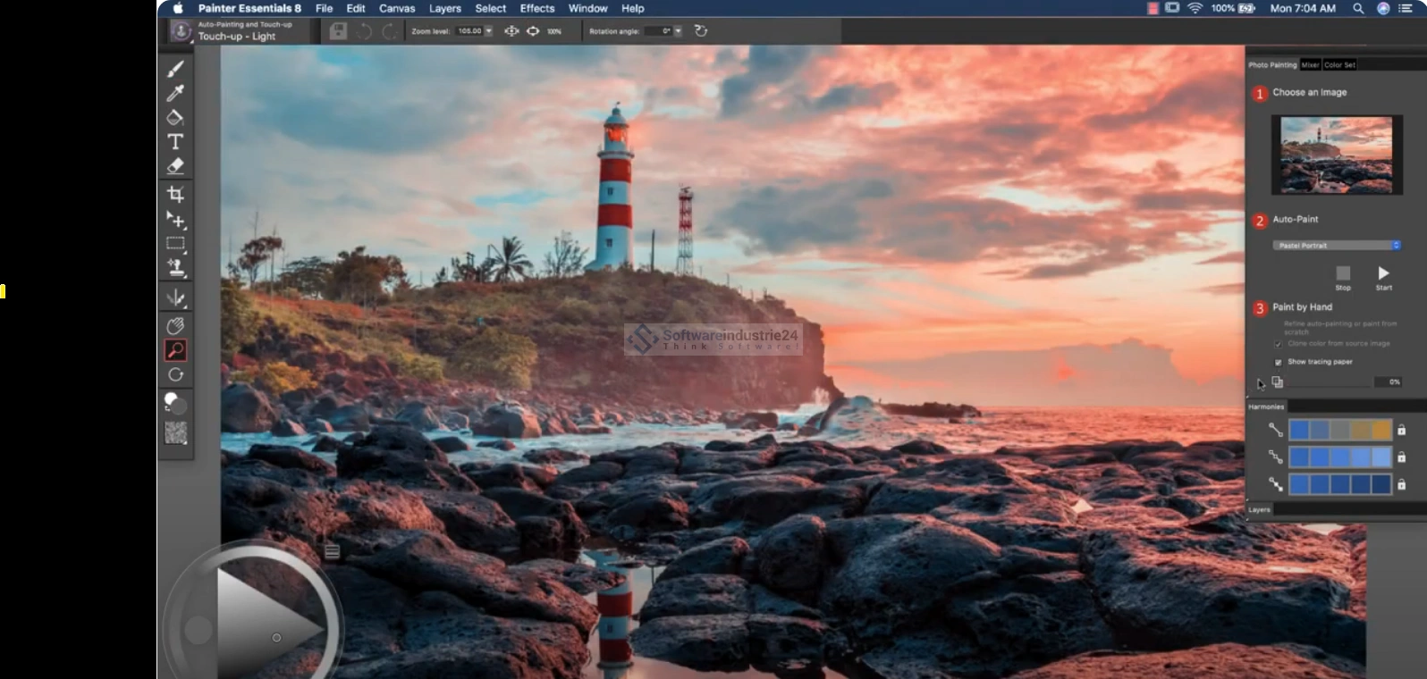Select the Eyedropper (Dropper) tool
1427x679 pixels.
pyautogui.click(x=175, y=93)
